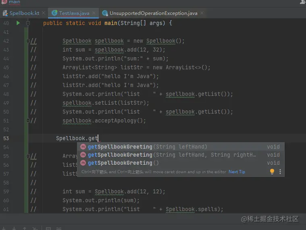Click main run configuration label at top
Image resolution: width=306 pixels, height=230 pixels.
coord(14,2)
